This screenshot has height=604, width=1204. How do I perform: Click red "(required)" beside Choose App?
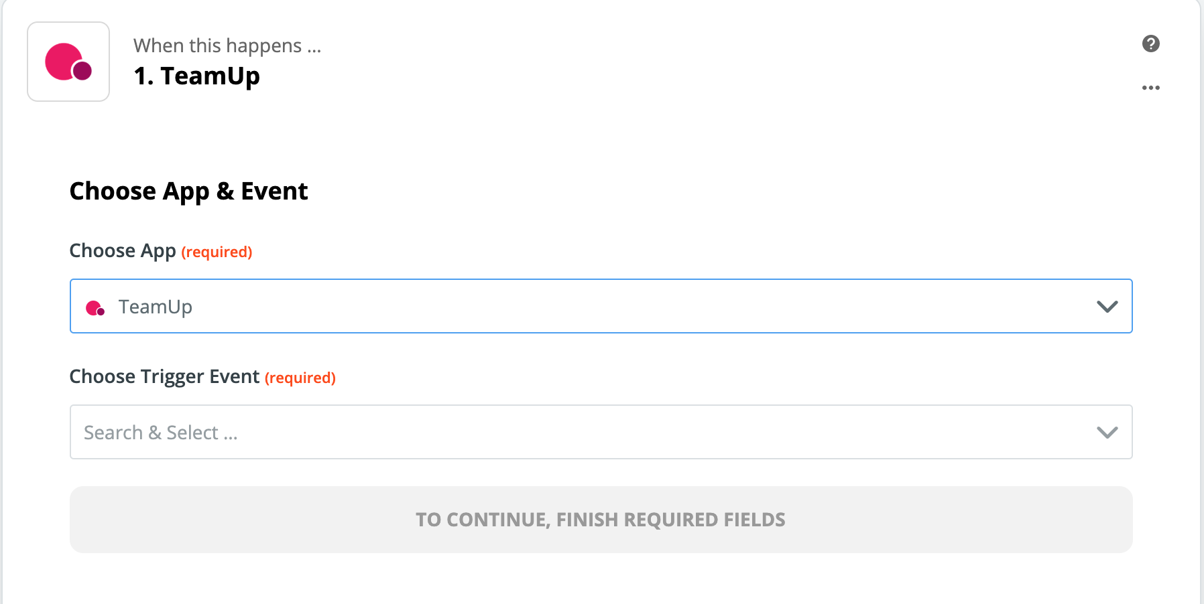pyautogui.click(x=217, y=252)
